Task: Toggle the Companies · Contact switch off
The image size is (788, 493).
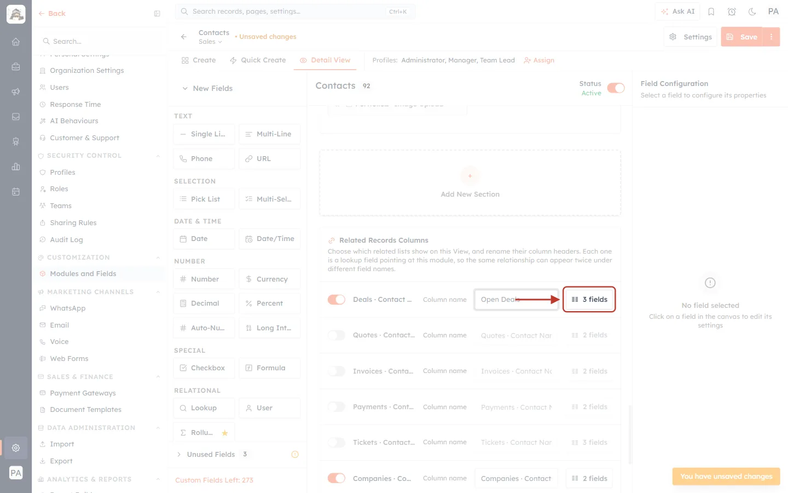Action: pyautogui.click(x=337, y=478)
